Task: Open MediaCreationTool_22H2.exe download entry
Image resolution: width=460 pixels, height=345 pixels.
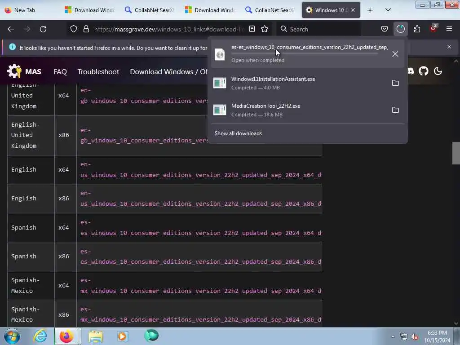Action: [299, 110]
